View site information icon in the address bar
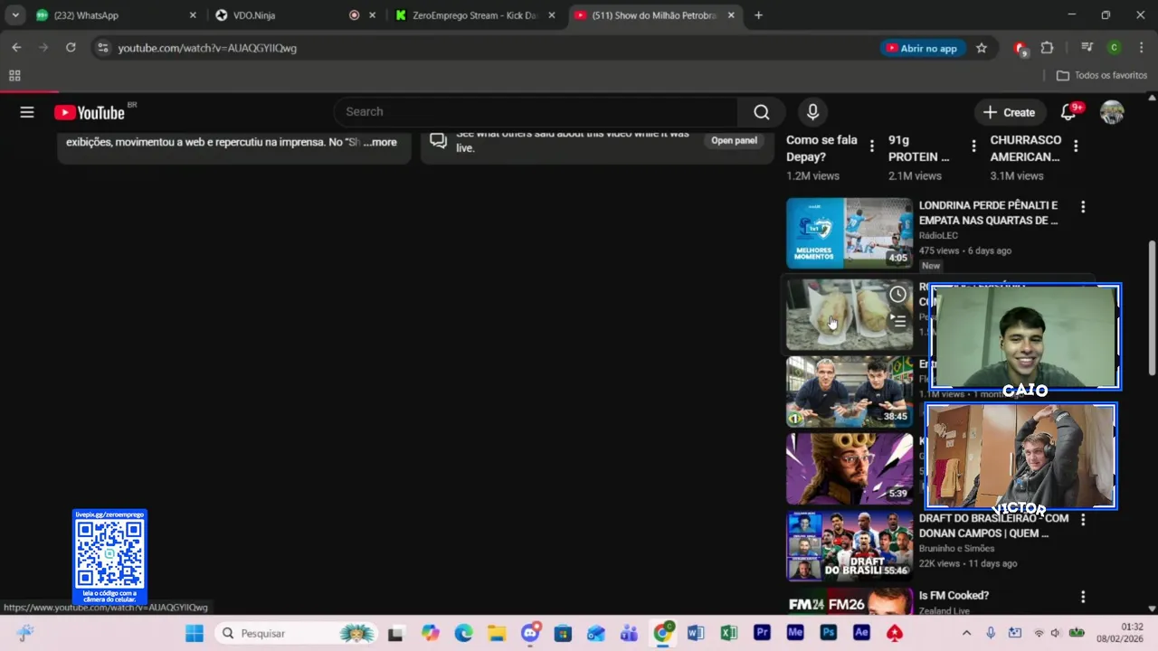1158x651 pixels. (x=103, y=48)
